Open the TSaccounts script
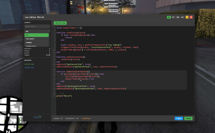 [x=37, y=39]
